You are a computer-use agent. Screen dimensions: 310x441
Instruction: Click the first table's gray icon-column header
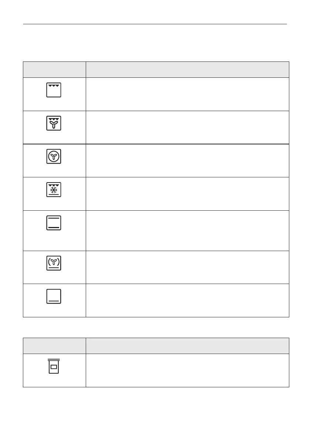click(54, 70)
